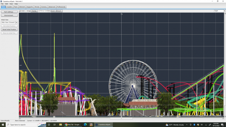Select the active Park tab
The width and height of the screenshot is (226, 127).
[x=3, y=7]
